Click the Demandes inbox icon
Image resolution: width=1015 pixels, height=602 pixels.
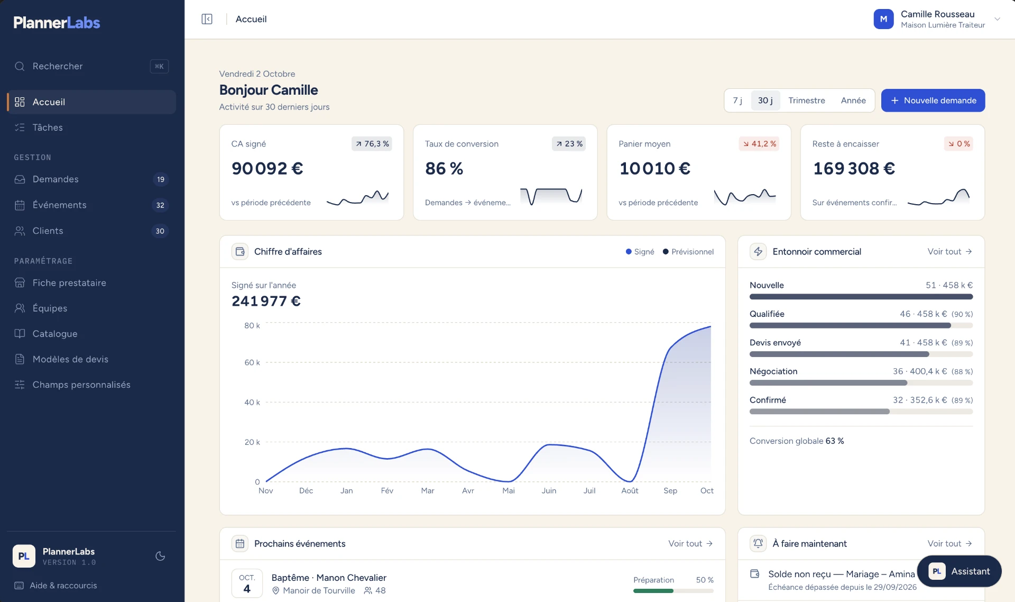pyautogui.click(x=20, y=179)
